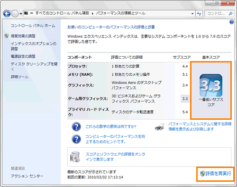Click the software box icon

[75, 157]
